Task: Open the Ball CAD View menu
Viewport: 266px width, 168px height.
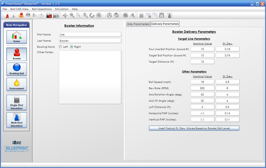Action: [20, 9]
